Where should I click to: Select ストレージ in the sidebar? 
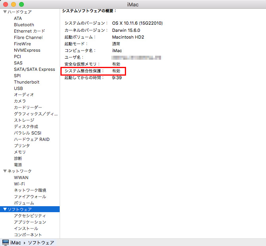[24, 120]
